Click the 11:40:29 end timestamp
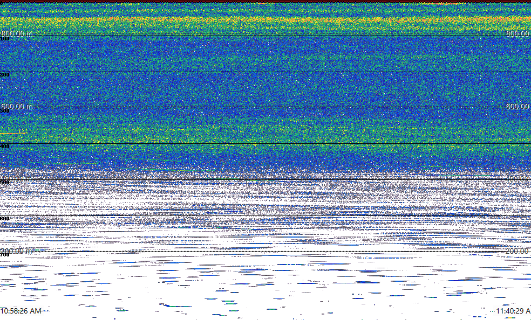This screenshot has height=320, width=531. coord(513,311)
